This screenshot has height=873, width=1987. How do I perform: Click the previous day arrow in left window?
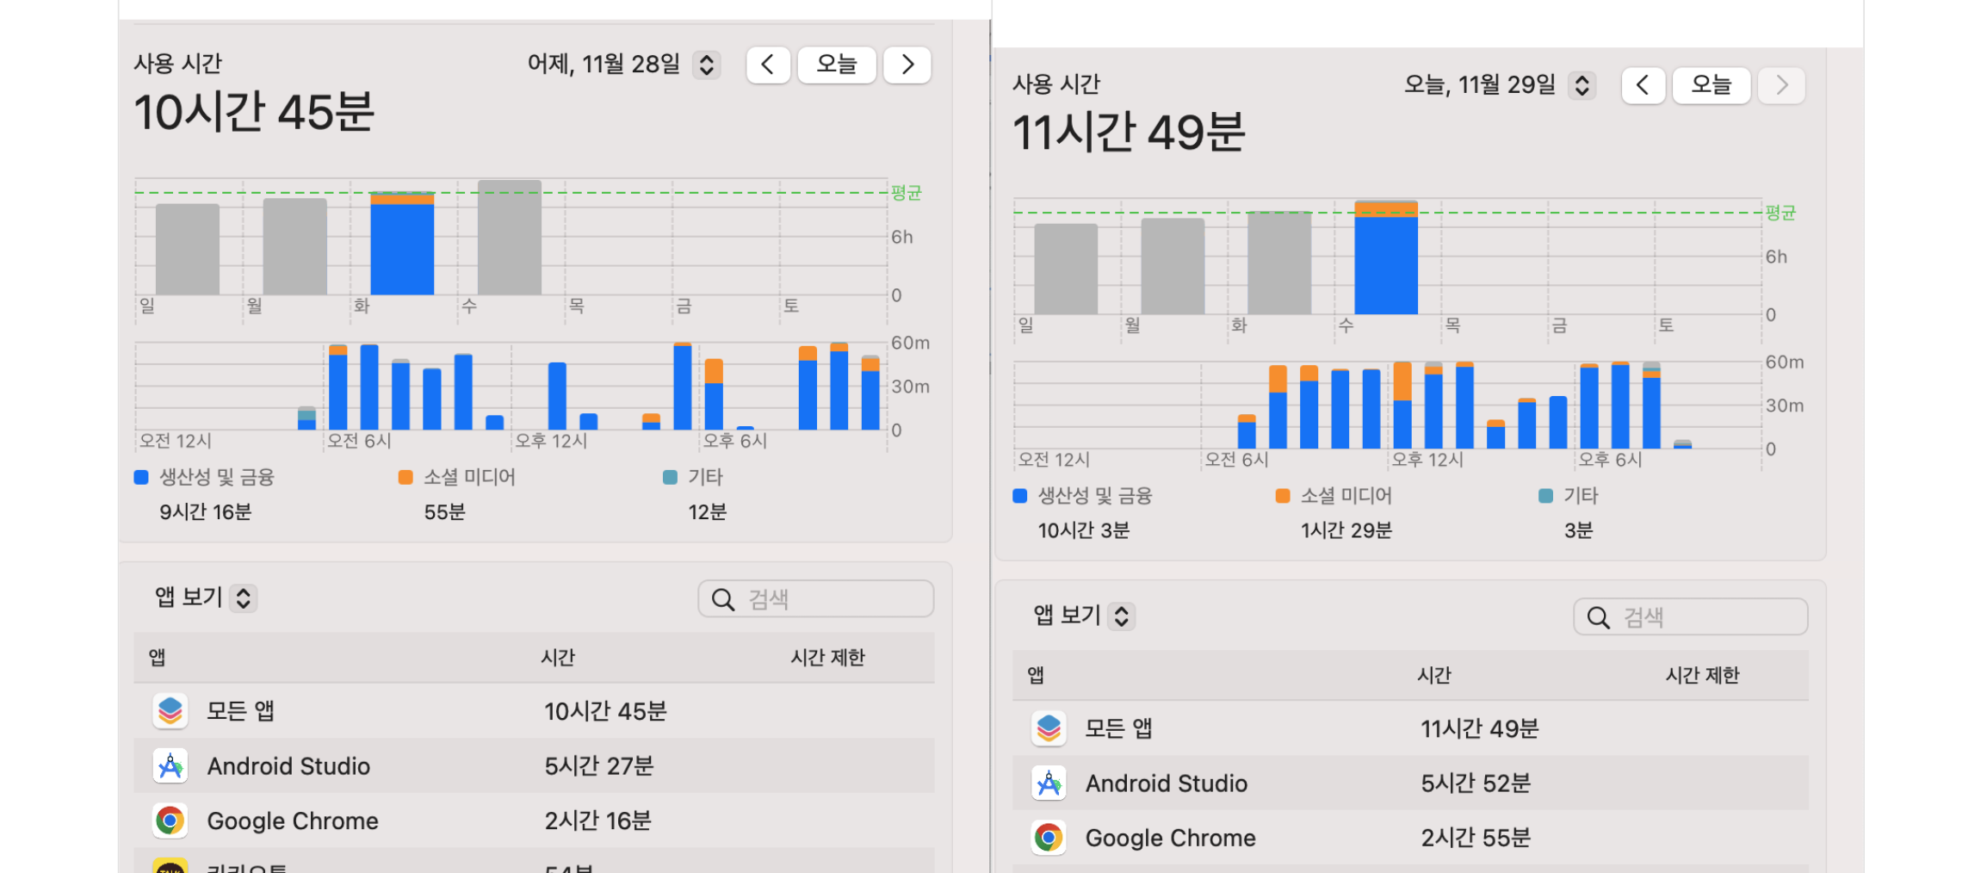coord(768,65)
